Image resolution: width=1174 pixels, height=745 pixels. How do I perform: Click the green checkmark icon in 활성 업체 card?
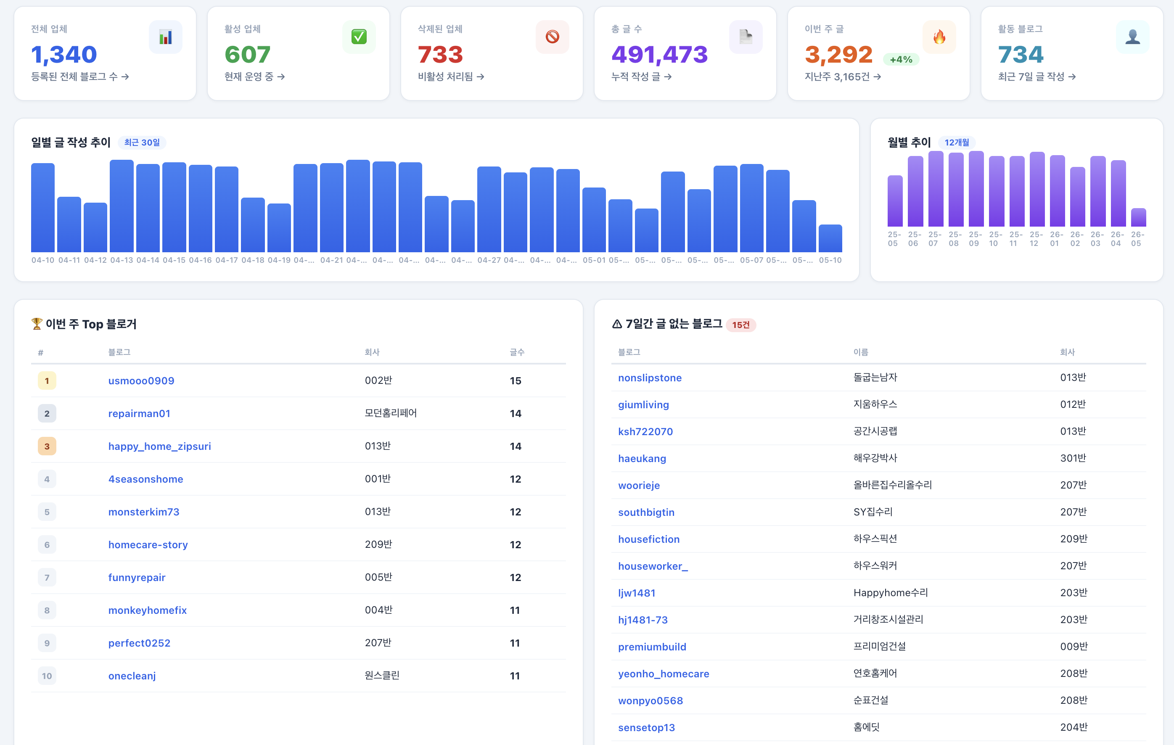click(359, 37)
